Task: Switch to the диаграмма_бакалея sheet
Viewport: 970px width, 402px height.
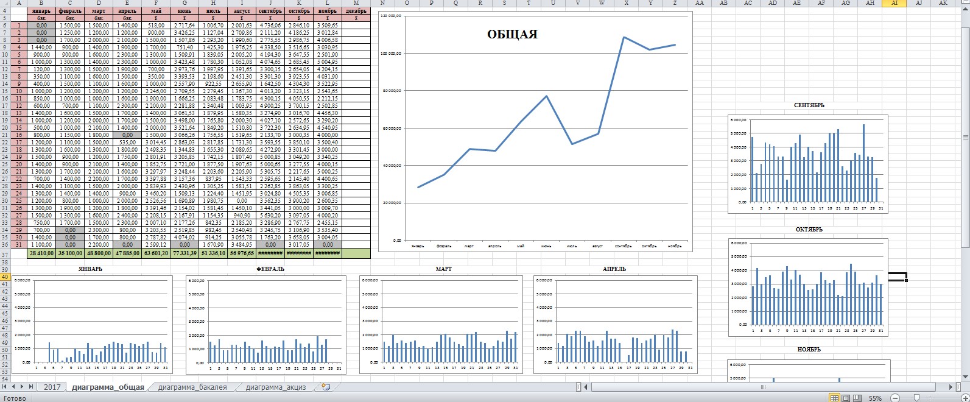Action: pos(192,387)
